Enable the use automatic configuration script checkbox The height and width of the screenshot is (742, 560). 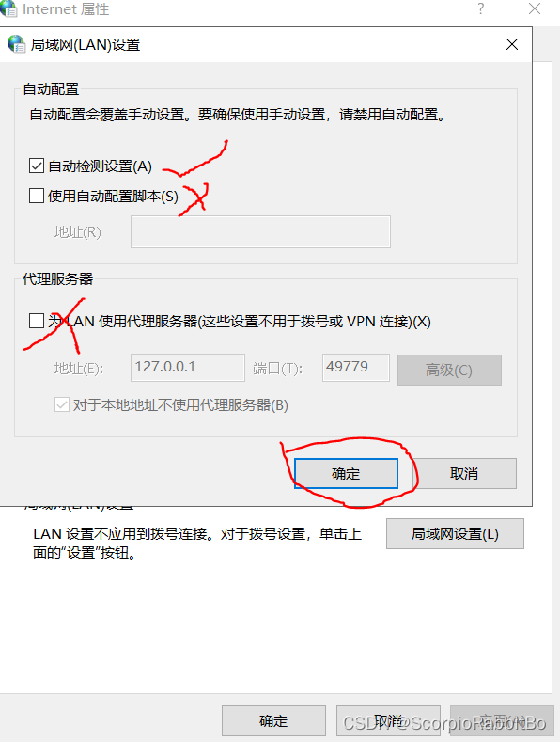pos(37,196)
